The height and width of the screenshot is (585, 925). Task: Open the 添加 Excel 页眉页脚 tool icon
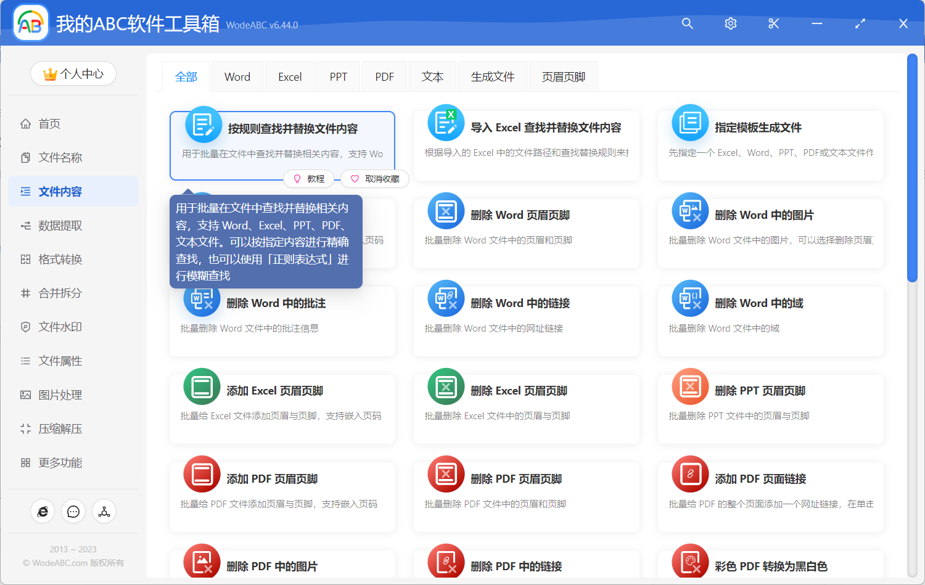202,386
